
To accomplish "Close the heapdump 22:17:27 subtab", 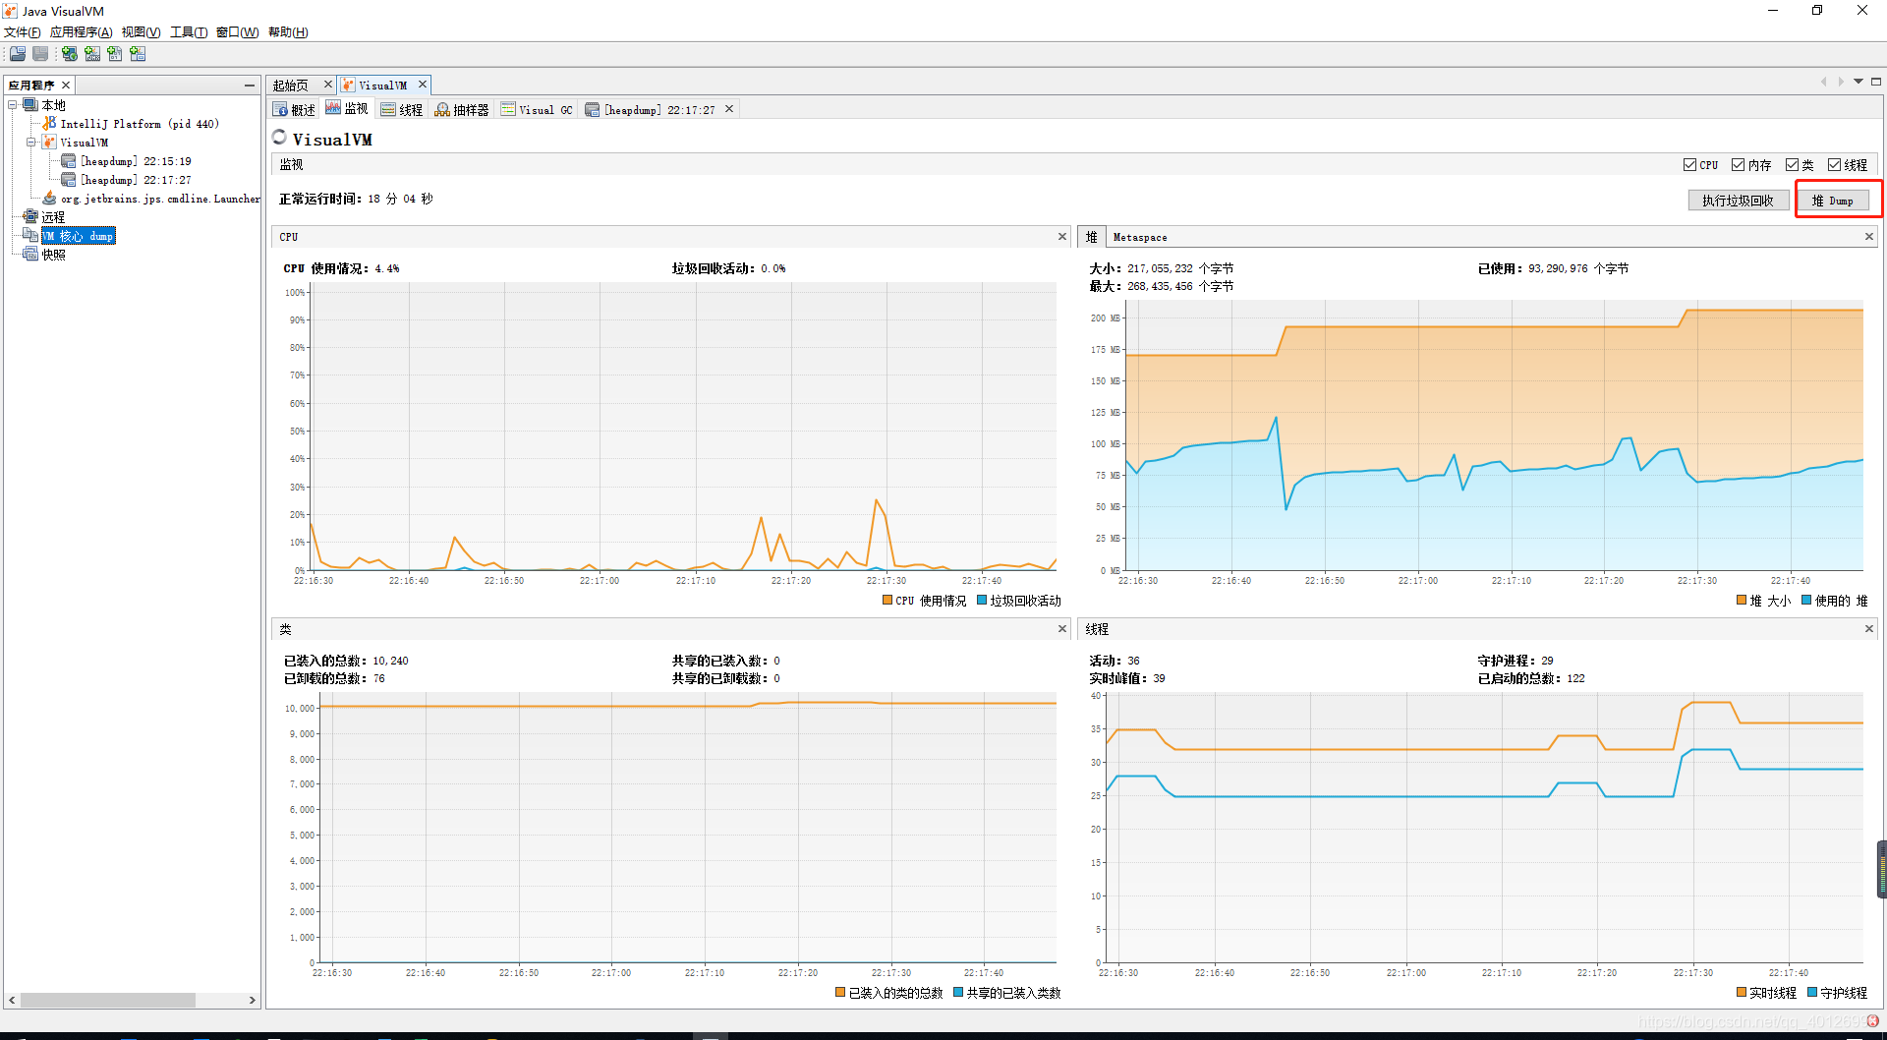I will [729, 109].
